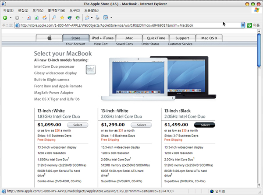Click the grey Forward arrow button
This screenshot has width=263, height=195.
(x=17, y=17)
